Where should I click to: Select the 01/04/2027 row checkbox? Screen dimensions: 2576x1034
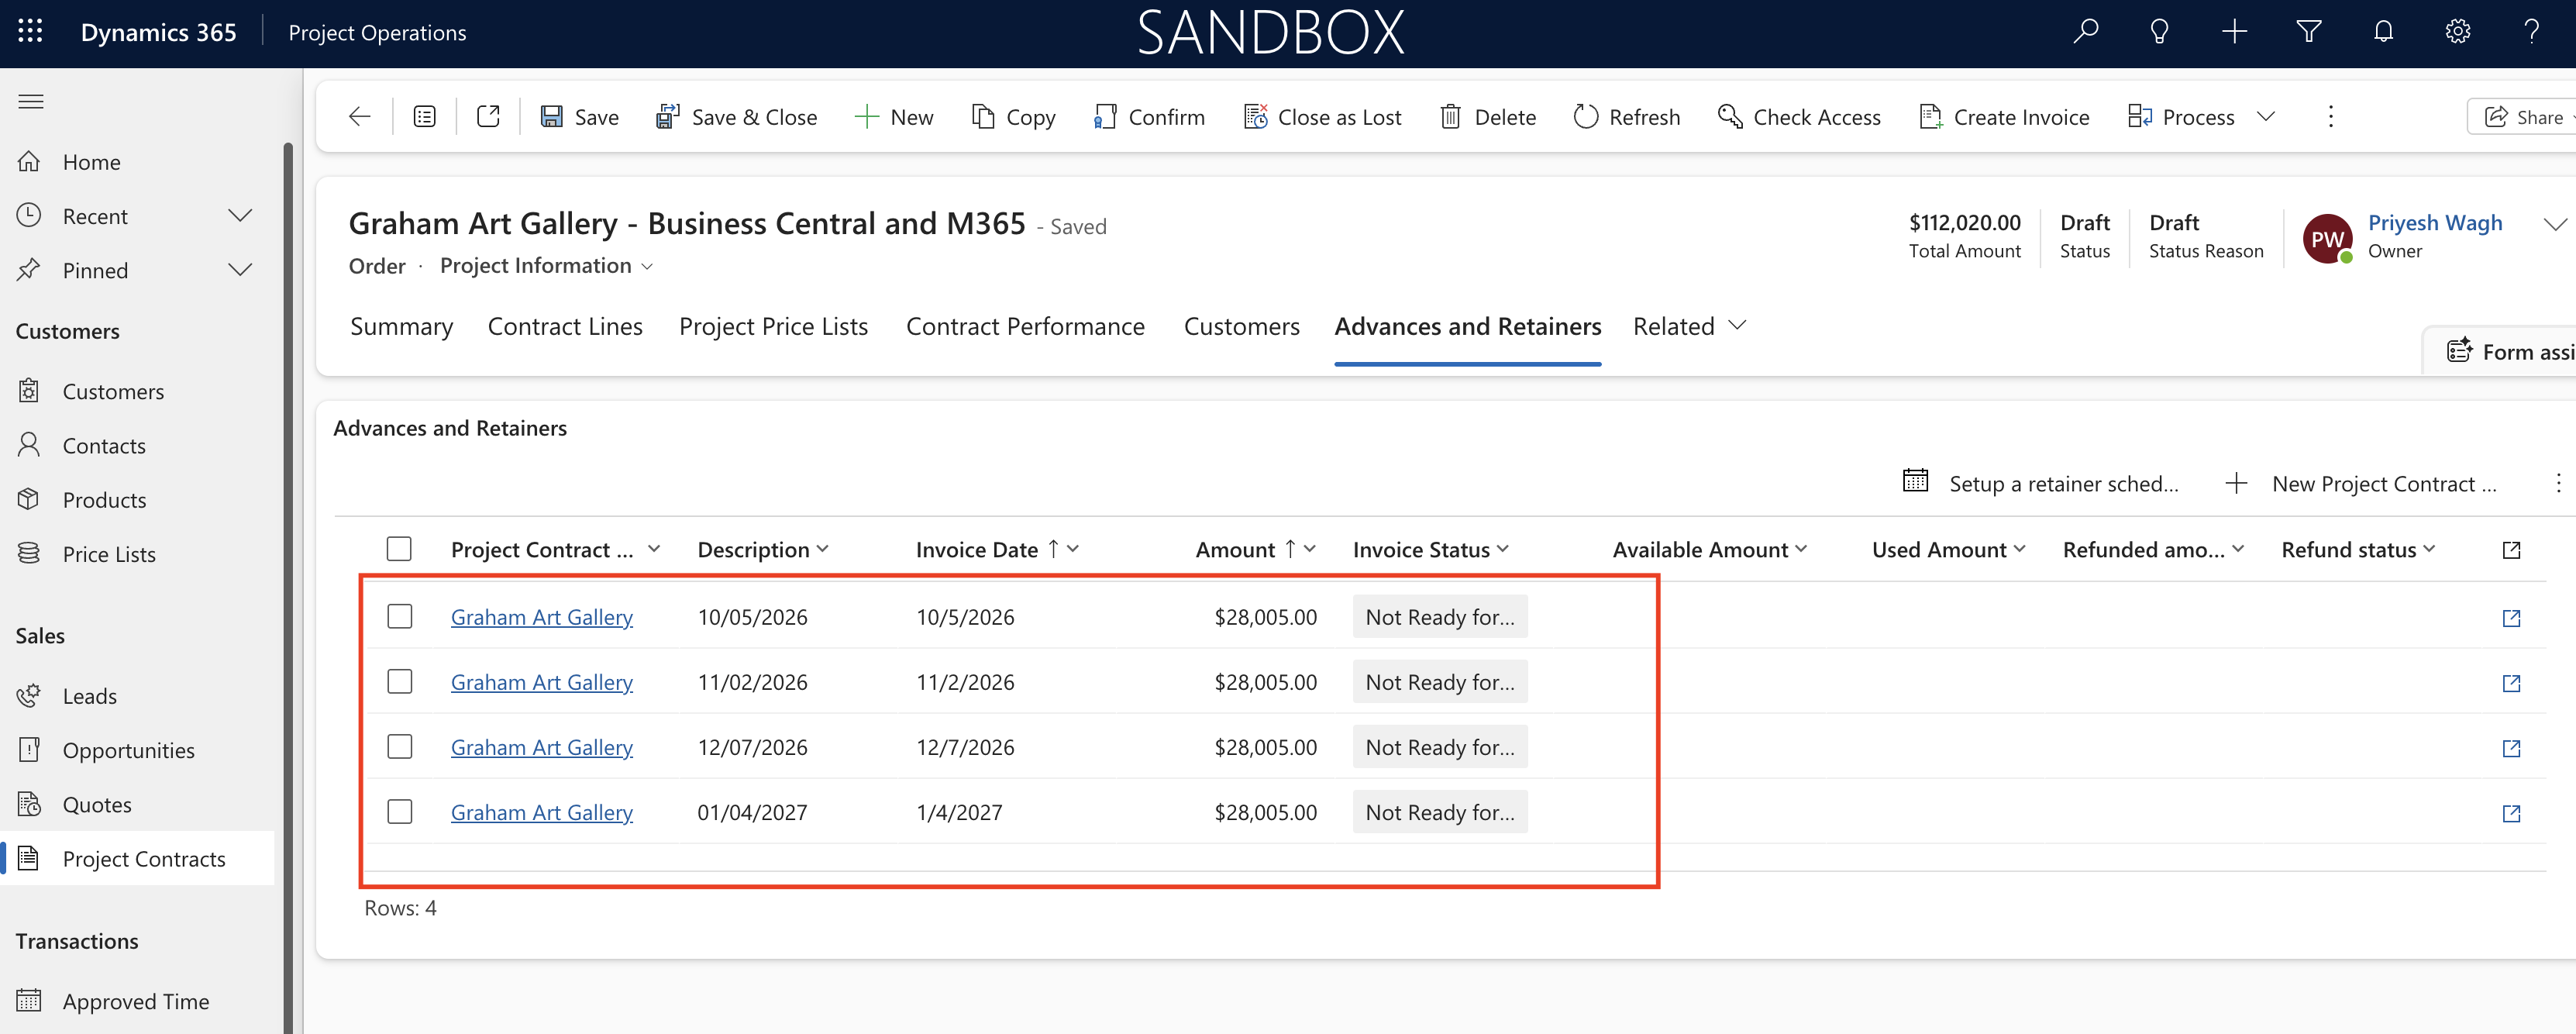(x=399, y=811)
